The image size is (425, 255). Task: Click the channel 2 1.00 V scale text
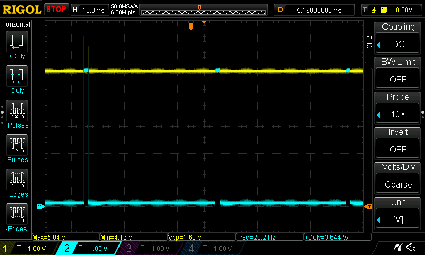pyautogui.click(x=98, y=249)
